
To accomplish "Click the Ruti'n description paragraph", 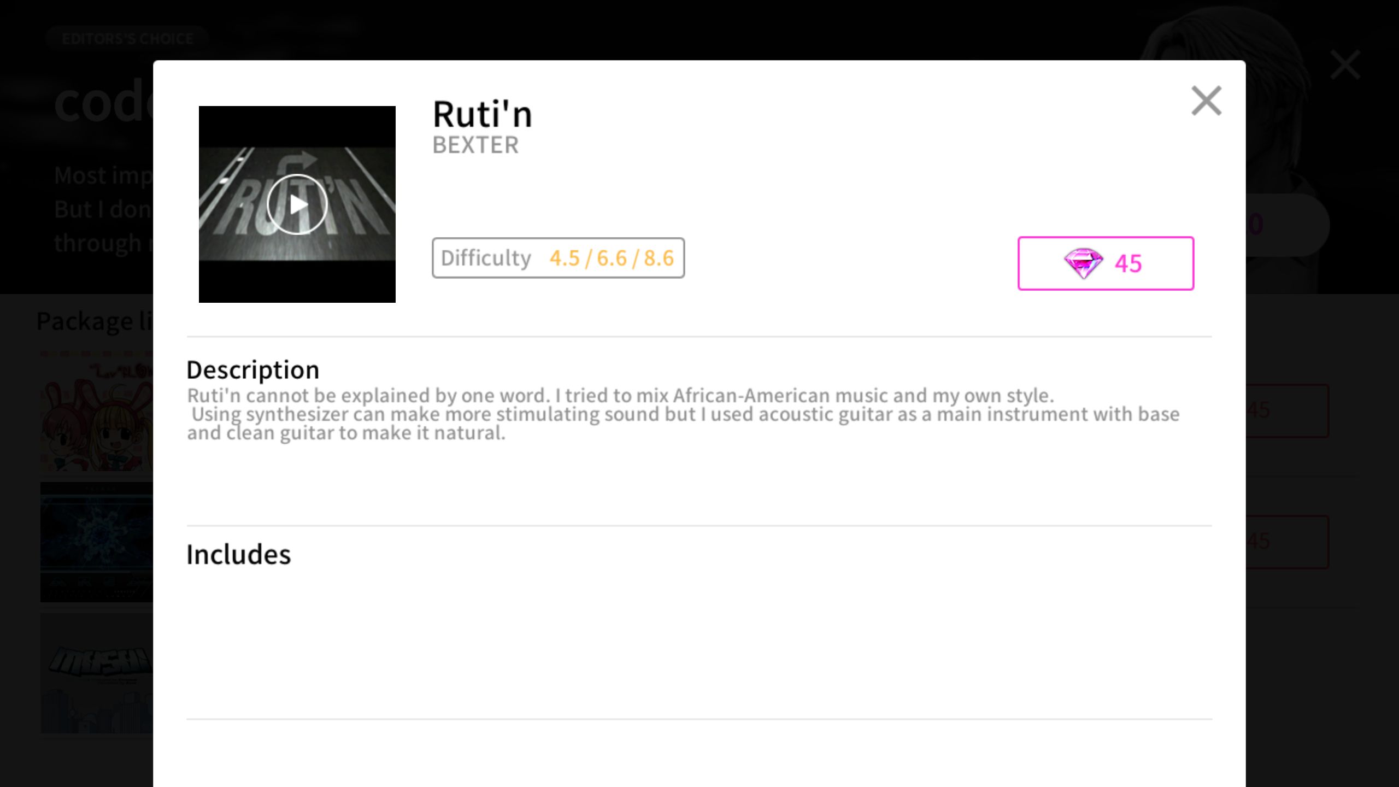I will [x=683, y=414].
